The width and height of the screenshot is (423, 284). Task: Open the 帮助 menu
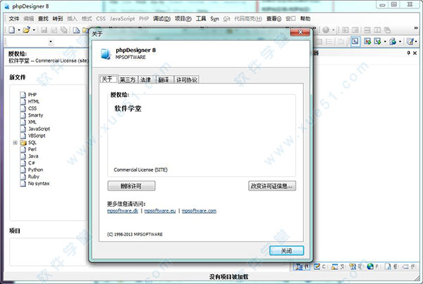click(x=305, y=18)
